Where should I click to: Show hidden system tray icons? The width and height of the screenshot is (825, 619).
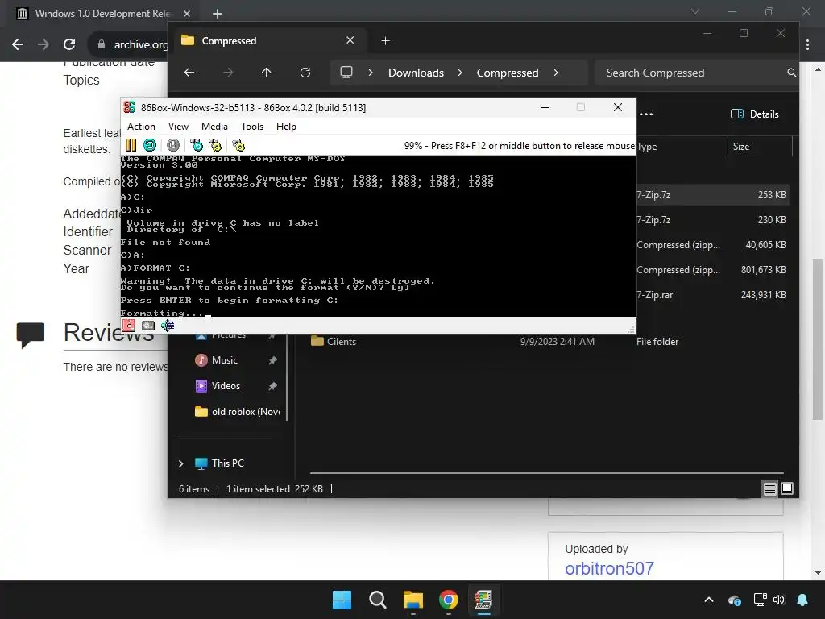709,600
